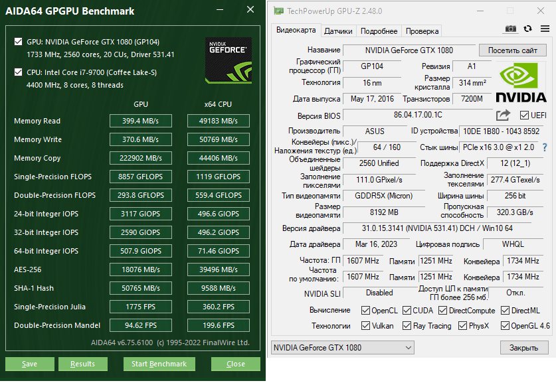This screenshot has height=383, width=556.
Task: Toggle the DirectCompute checkbox
Action: click(442, 311)
